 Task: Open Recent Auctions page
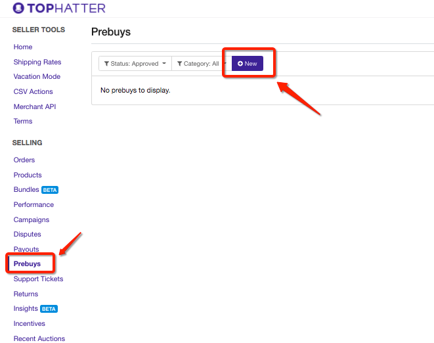[39, 338]
